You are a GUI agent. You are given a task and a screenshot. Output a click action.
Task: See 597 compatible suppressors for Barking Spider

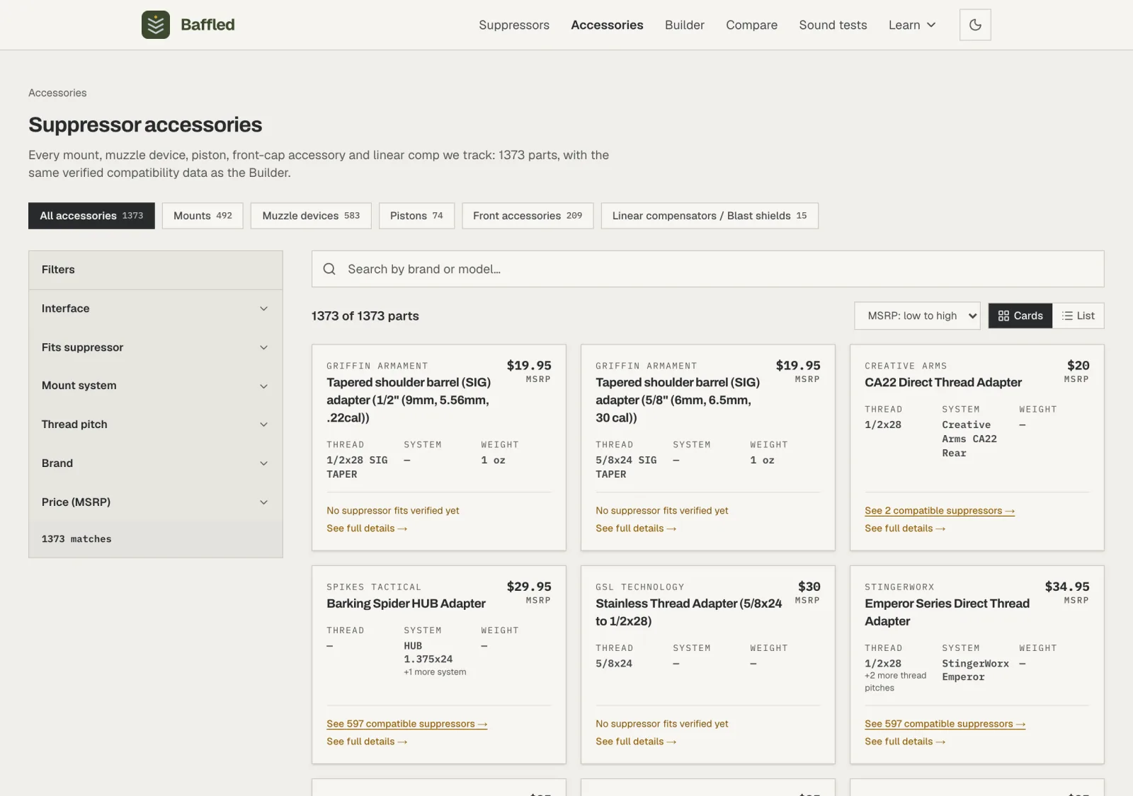407,724
